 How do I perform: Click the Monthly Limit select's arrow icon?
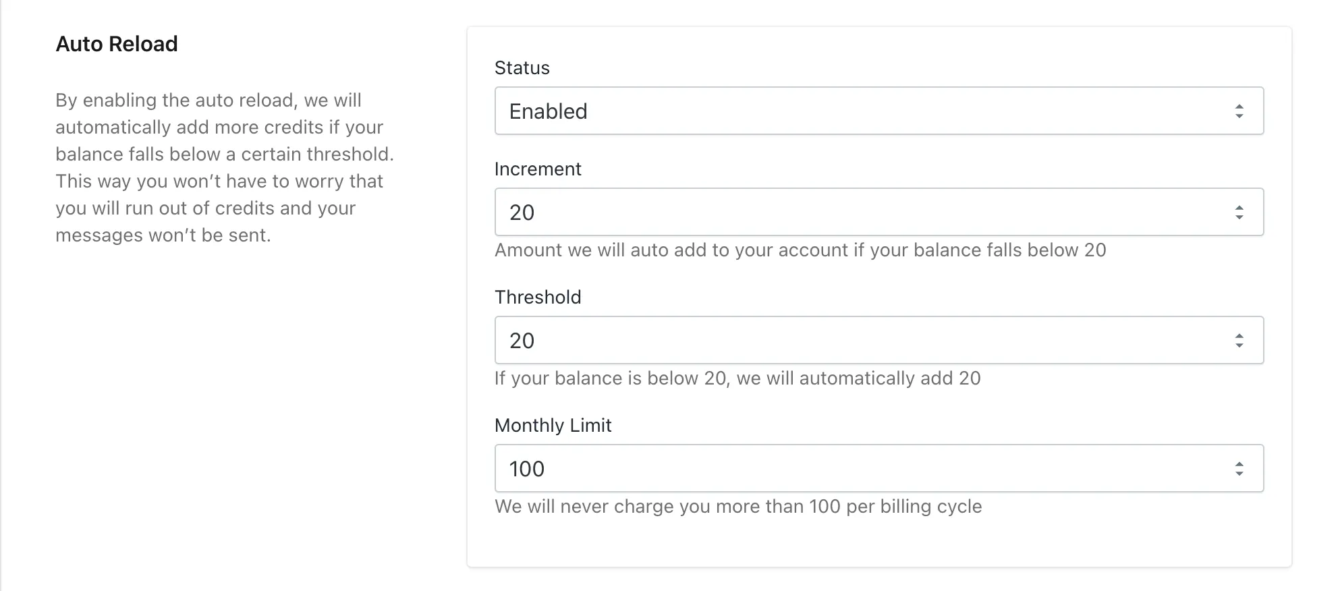point(1239,469)
